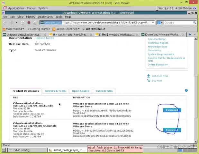Open the URL bar history dropdown arrow
The width and height of the screenshot is (199, 154).
pyautogui.click(x=153, y=22)
